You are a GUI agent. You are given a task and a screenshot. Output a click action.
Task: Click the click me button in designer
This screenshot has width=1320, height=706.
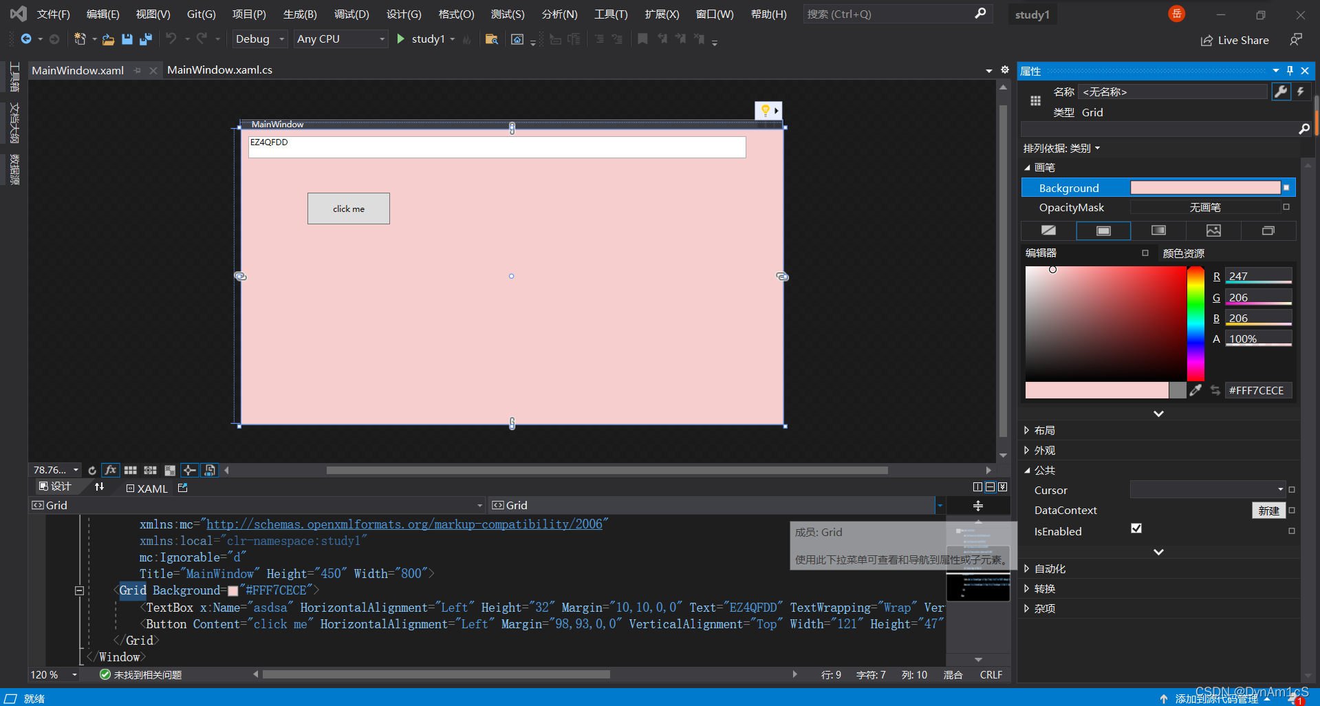tap(349, 208)
